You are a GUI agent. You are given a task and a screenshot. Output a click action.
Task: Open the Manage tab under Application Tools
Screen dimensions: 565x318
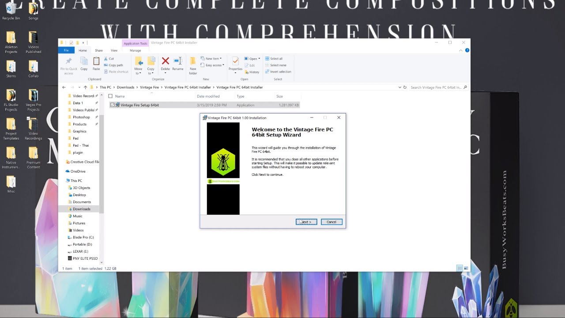[135, 50]
